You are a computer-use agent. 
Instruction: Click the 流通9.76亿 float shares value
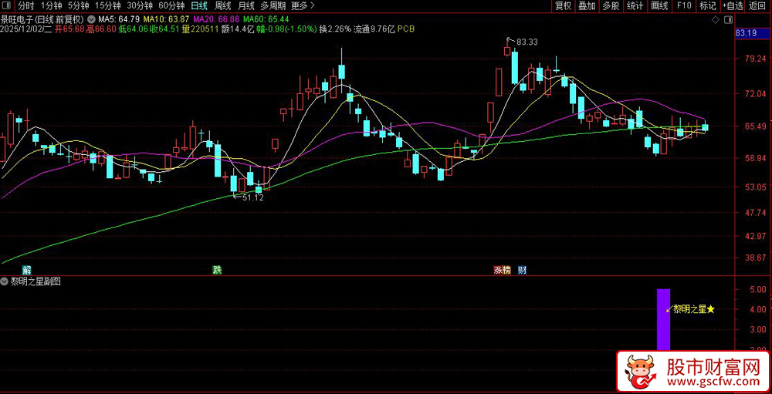pyautogui.click(x=374, y=29)
